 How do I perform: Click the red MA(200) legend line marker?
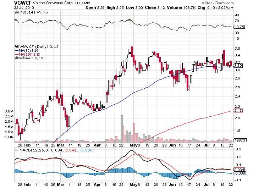[16, 54]
